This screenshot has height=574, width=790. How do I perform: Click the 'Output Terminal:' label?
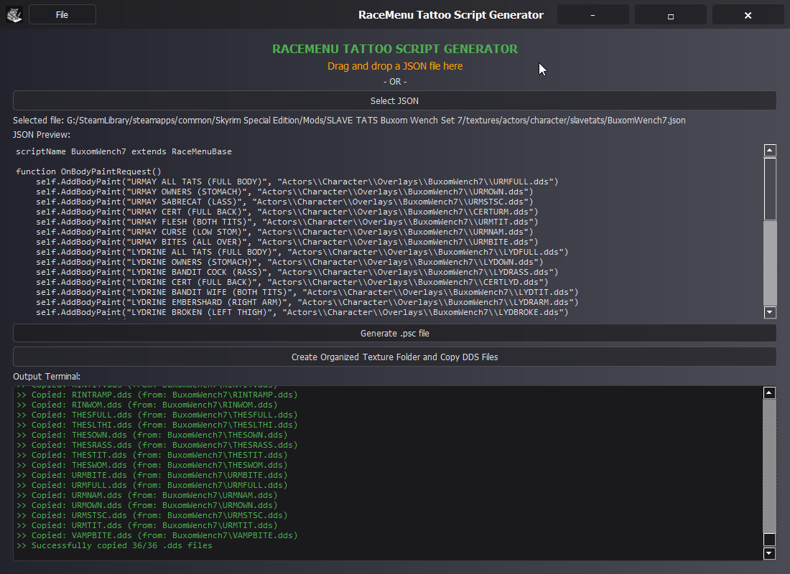[x=47, y=377]
